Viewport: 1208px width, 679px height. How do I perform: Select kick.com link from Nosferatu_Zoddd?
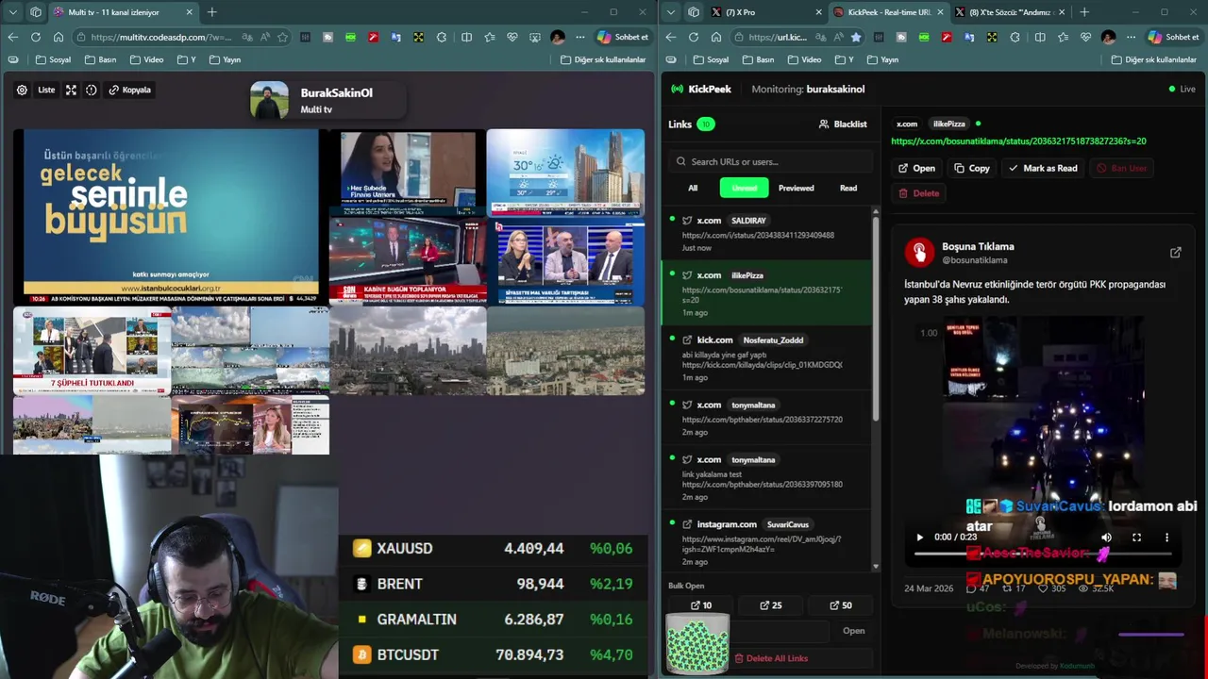coord(767,358)
